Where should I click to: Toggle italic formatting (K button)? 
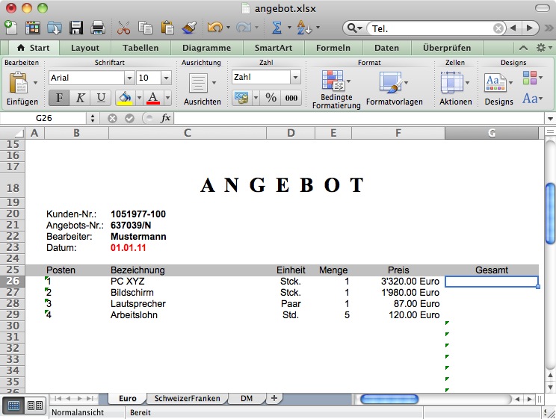[80, 98]
